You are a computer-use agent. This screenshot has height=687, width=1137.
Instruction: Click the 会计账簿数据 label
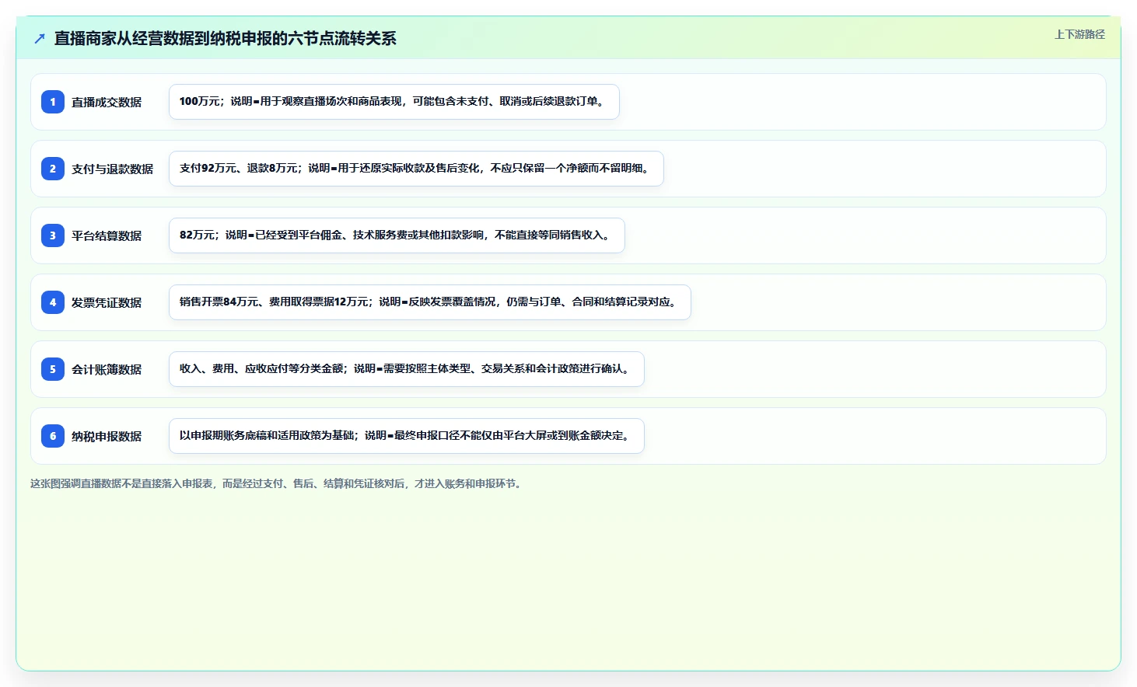pos(107,369)
